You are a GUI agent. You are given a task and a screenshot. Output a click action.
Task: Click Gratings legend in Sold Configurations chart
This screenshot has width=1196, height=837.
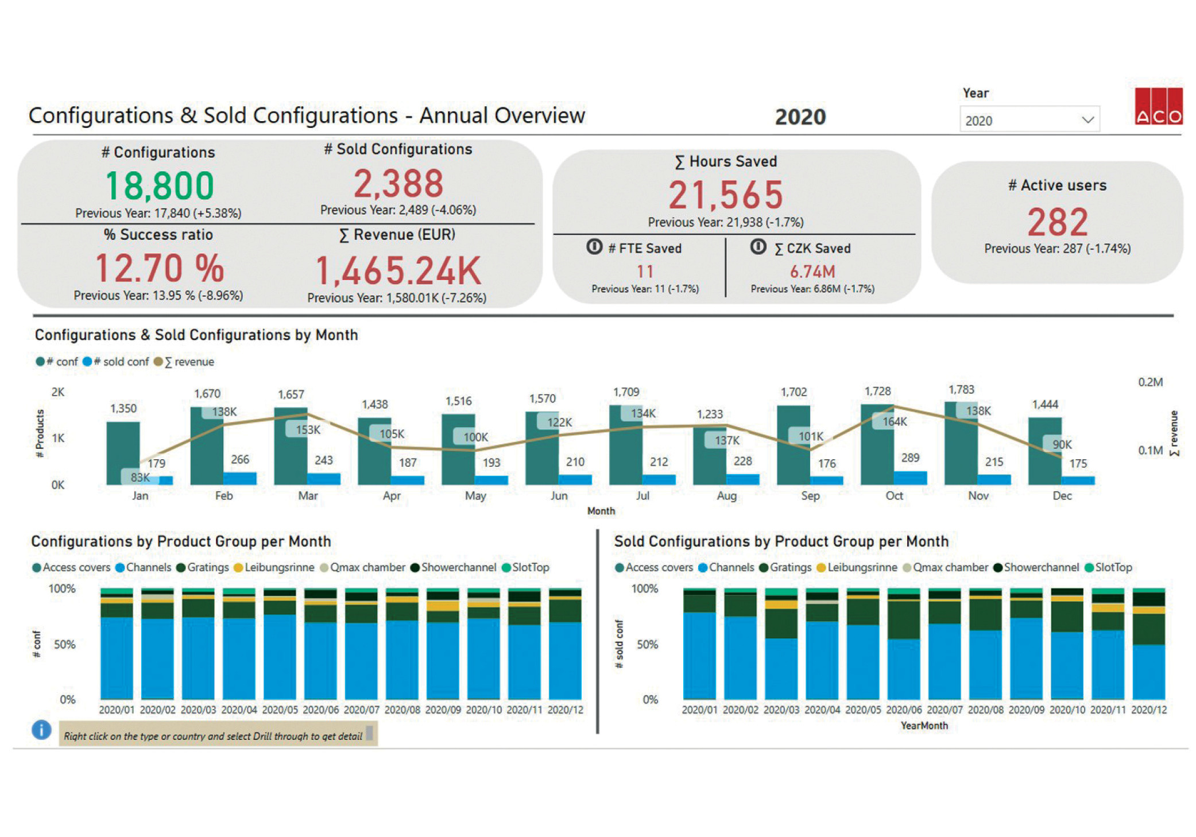click(785, 567)
